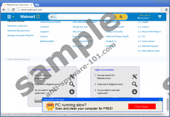Click the magnifier icon in right ad
The image size is (170, 117).
coord(135,84)
